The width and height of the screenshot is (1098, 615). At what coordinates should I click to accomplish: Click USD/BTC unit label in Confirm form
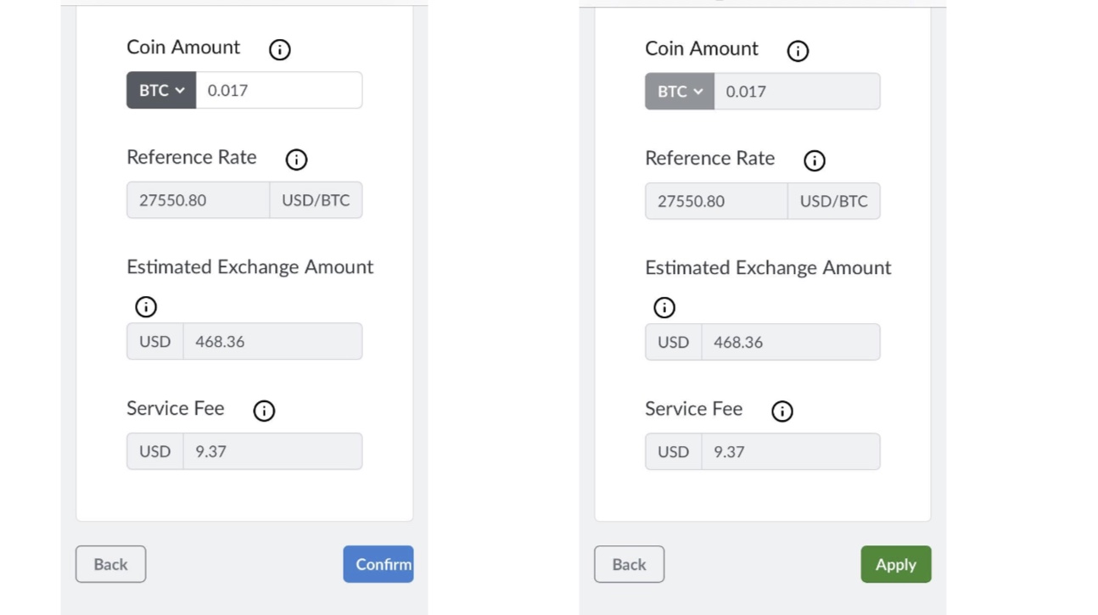coord(316,200)
